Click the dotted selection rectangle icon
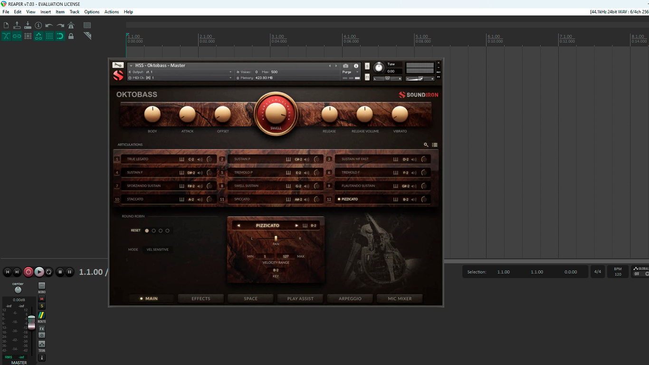The width and height of the screenshot is (649, 365). tap(87, 25)
